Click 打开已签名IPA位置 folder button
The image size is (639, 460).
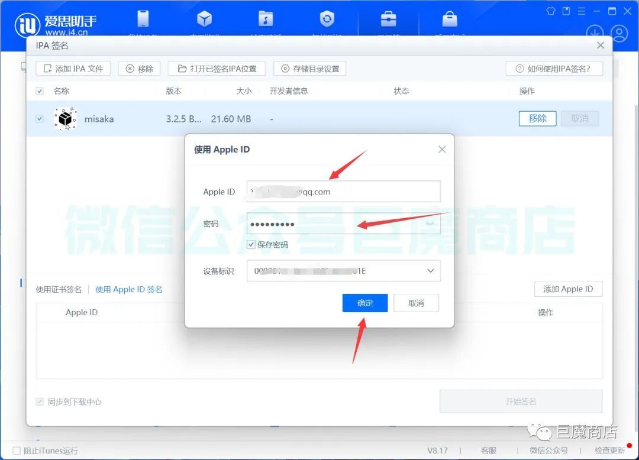[x=217, y=69]
